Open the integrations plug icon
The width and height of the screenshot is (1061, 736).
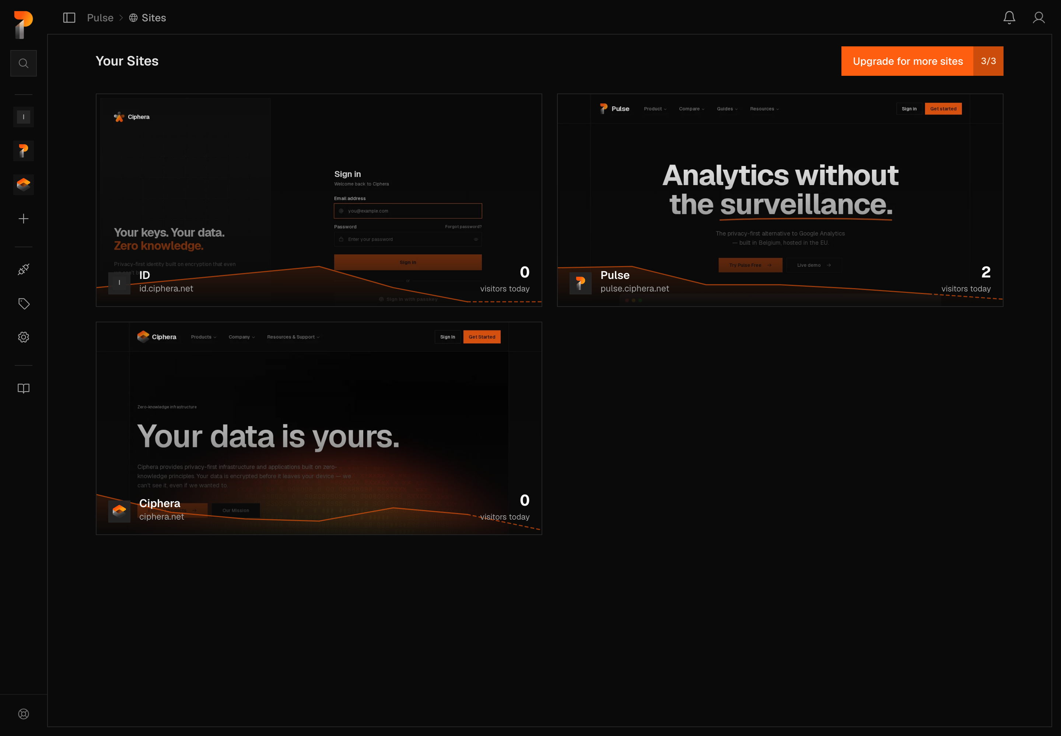click(24, 269)
